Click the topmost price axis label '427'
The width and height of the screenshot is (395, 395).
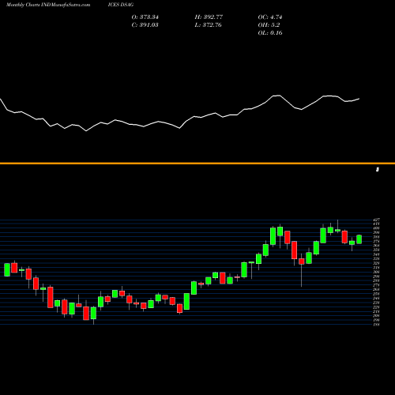click(x=376, y=220)
